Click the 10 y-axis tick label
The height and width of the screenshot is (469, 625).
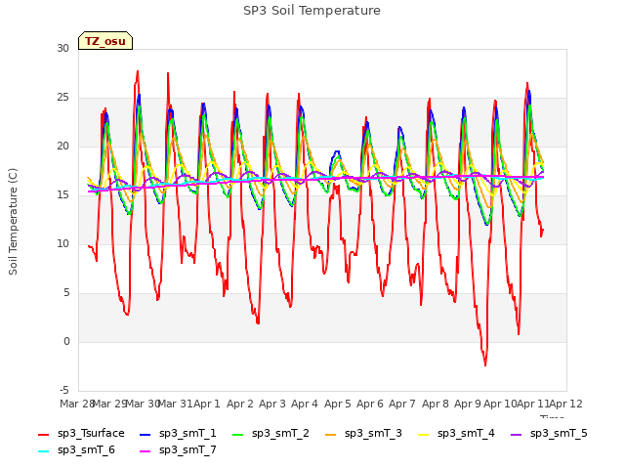62,243
